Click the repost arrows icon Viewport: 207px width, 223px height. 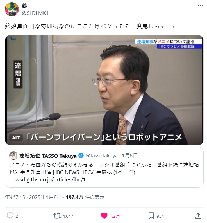click(x=57, y=216)
